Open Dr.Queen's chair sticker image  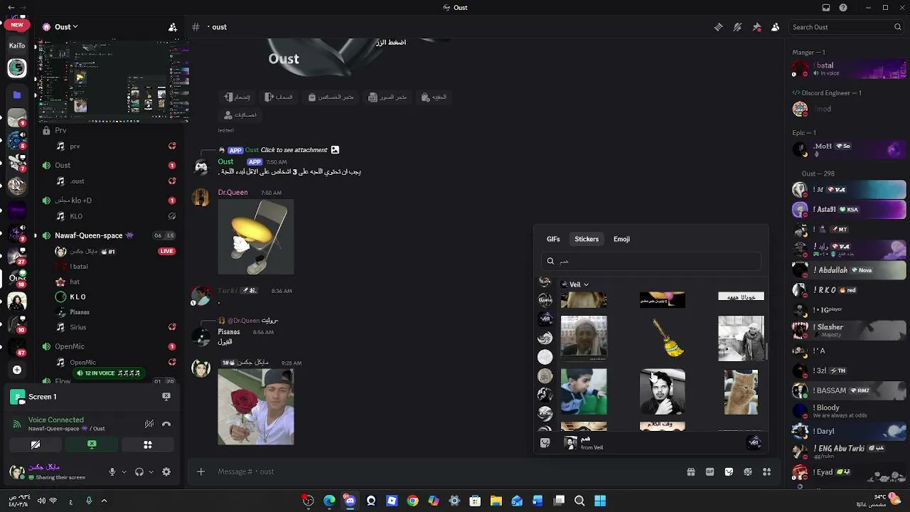tap(256, 237)
